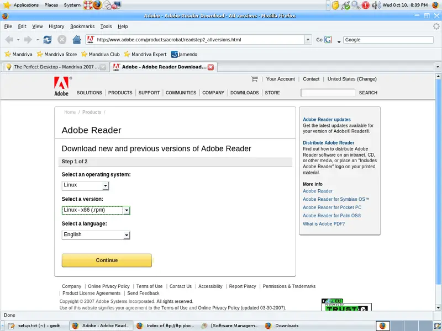Open the tab list dropdown arrow
The image size is (442, 331).
click(x=438, y=67)
